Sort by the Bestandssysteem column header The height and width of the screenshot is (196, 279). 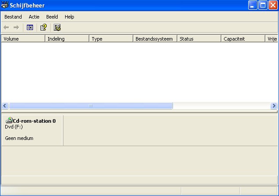tap(155, 39)
